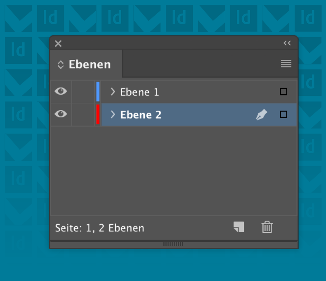Create a new layer with the page icon

pos(239,227)
